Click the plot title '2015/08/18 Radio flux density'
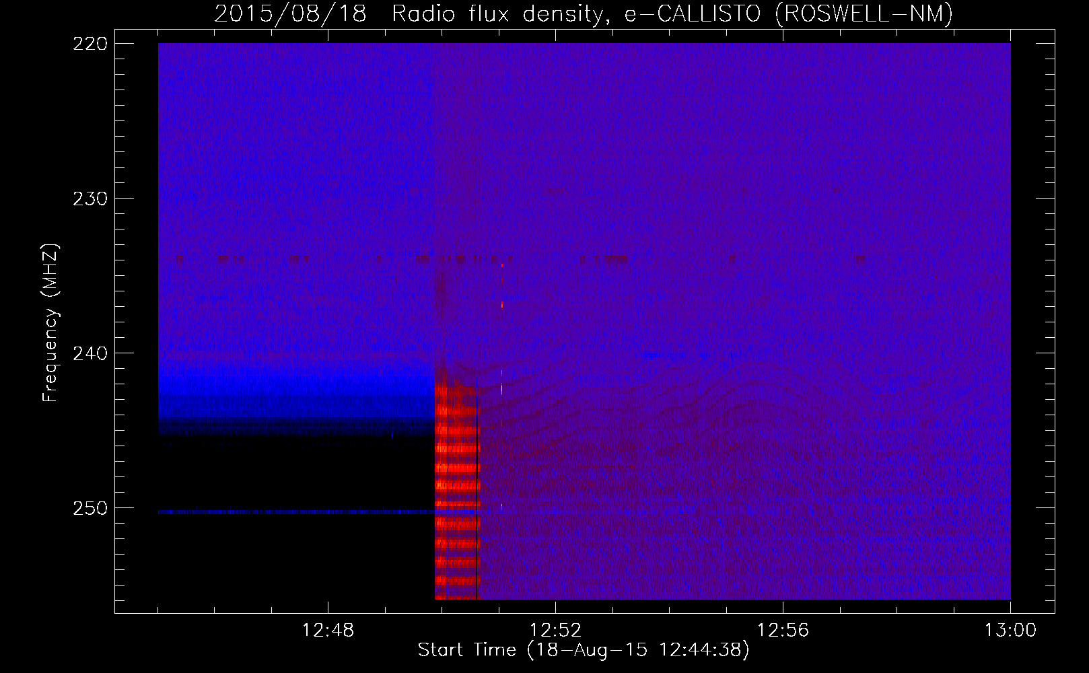1089x673 pixels. tap(583, 13)
